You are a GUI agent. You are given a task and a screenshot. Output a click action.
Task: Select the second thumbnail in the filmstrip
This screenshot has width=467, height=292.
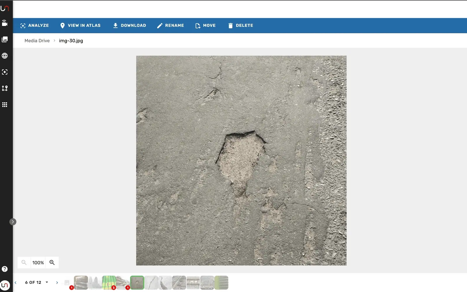[81, 283]
